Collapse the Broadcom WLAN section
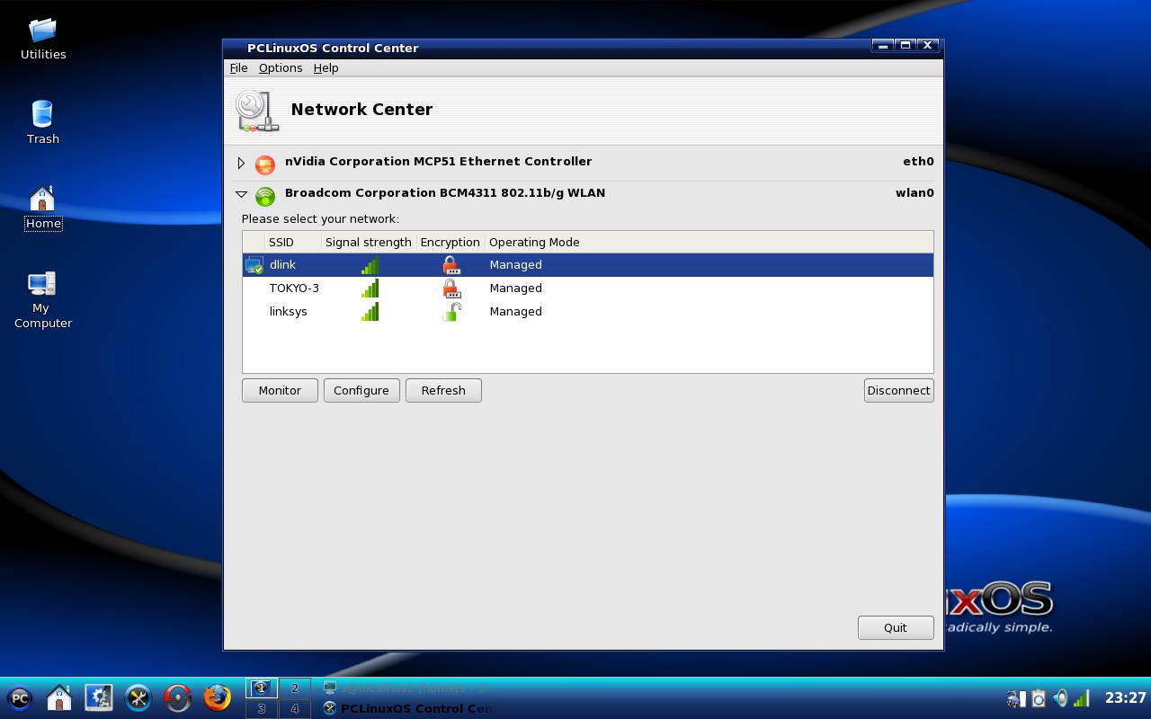 point(241,193)
